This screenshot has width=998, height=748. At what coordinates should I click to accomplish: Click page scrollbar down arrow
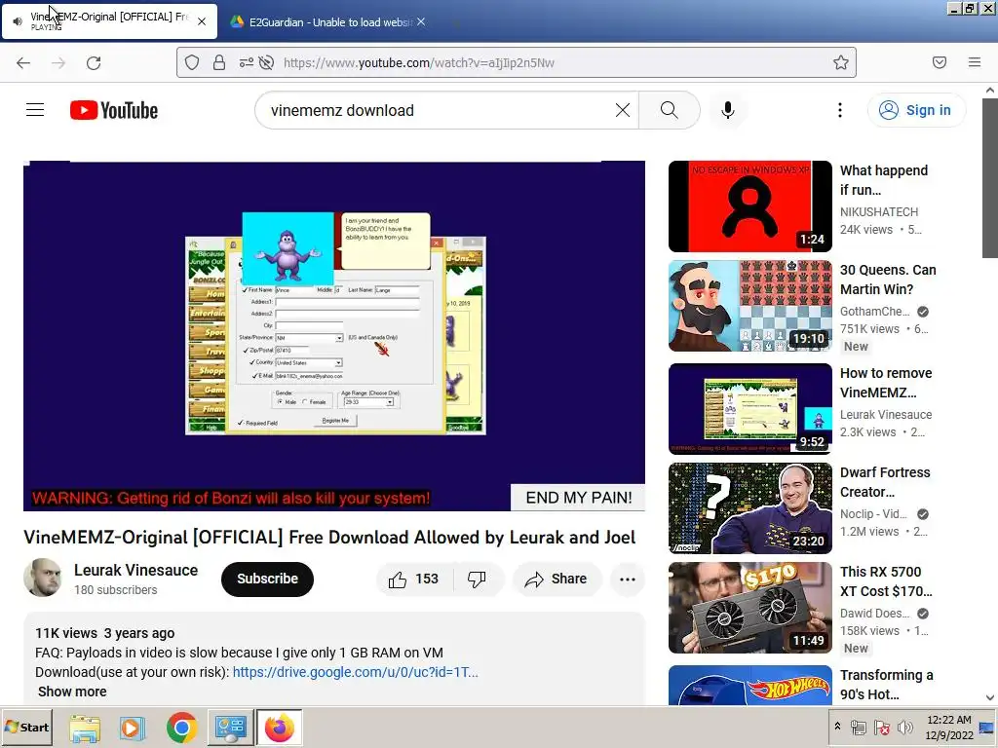(990, 697)
